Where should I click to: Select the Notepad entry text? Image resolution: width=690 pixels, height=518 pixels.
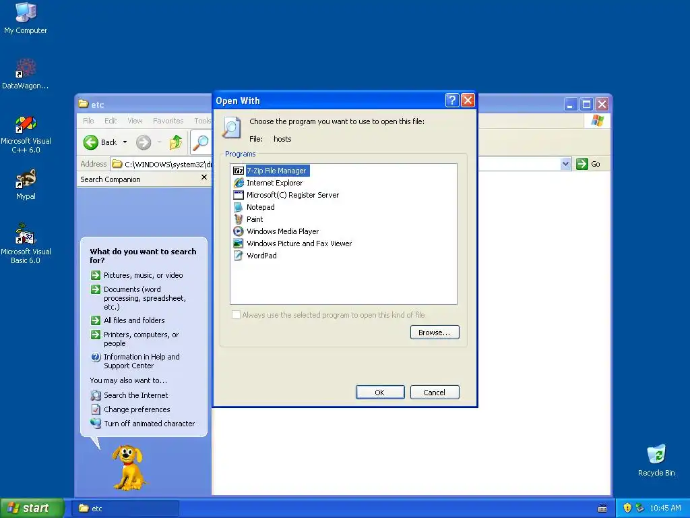click(261, 207)
